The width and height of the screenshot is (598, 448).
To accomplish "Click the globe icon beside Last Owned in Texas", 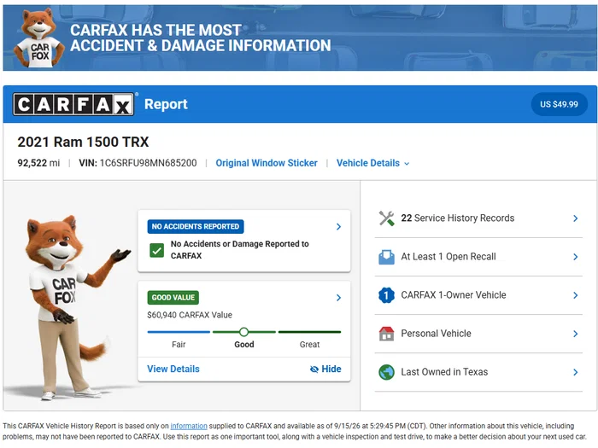I will tap(386, 372).
